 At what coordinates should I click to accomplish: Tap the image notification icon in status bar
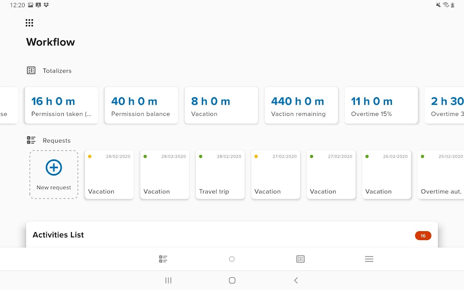[30, 5]
